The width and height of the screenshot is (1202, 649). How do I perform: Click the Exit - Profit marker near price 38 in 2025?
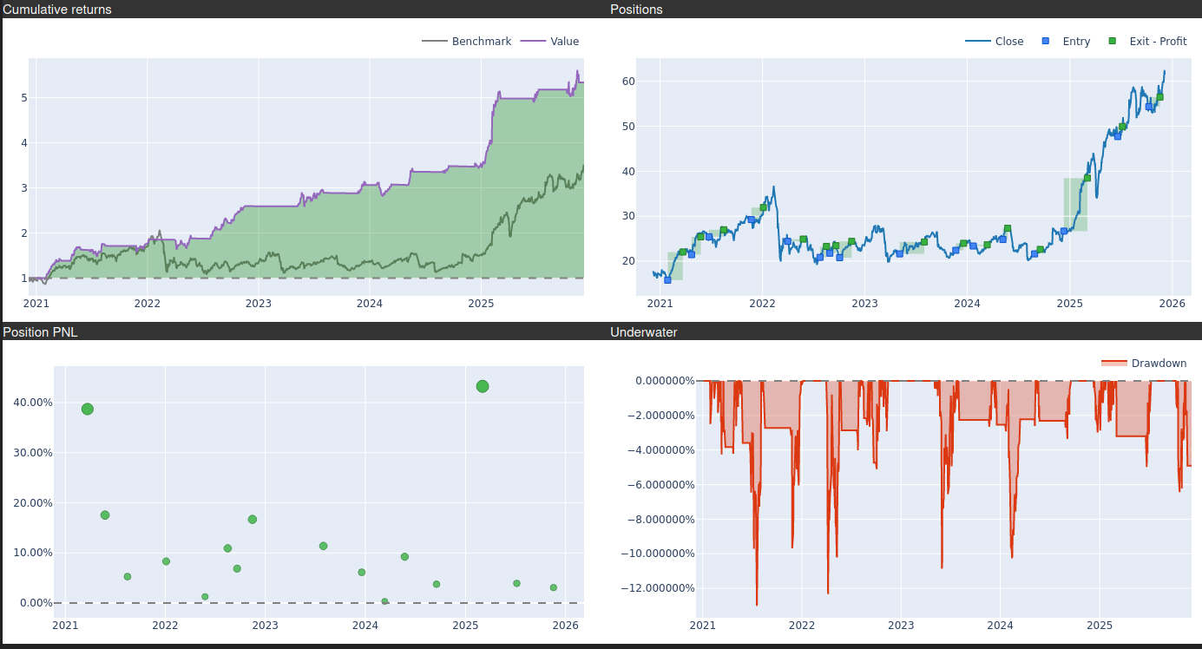pos(1087,178)
